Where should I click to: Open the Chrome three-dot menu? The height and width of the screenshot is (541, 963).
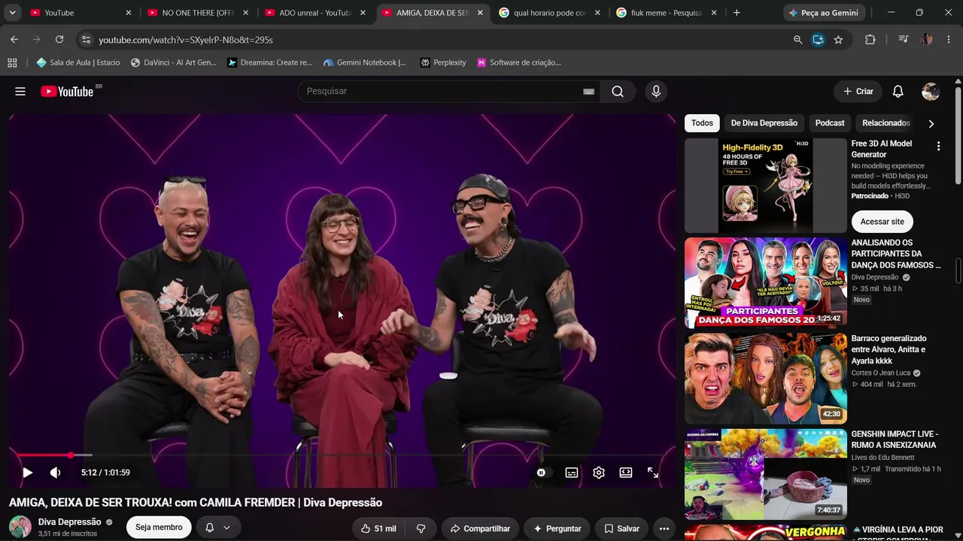(949, 40)
